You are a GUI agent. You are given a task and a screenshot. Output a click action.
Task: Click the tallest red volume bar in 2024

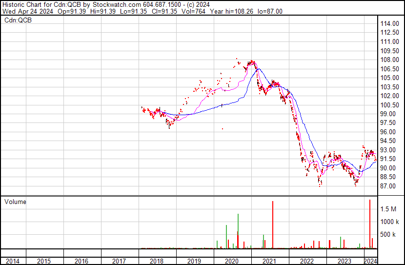pyautogui.click(x=370, y=224)
